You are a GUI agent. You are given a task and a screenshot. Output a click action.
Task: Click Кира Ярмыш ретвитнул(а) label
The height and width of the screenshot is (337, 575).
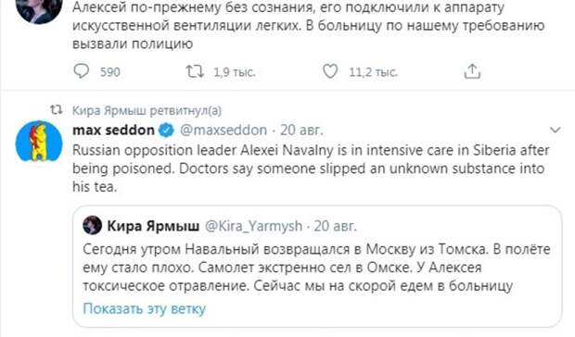pyautogui.click(x=147, y=110)
